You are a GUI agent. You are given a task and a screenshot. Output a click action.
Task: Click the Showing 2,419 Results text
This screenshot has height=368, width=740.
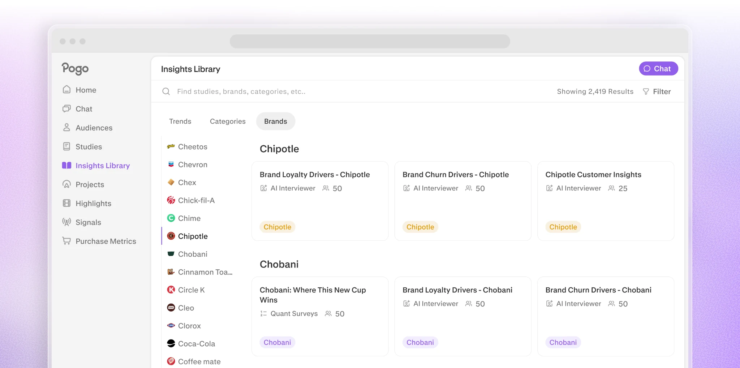tap(595, 91)
